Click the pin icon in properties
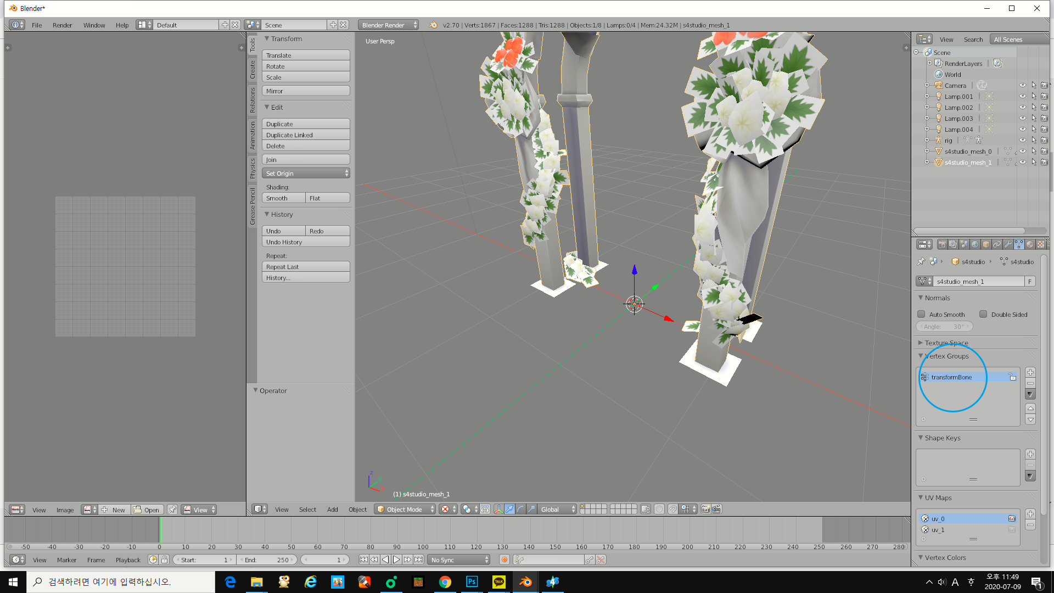This screenshot has height=593, width=1054. [921, 261]
